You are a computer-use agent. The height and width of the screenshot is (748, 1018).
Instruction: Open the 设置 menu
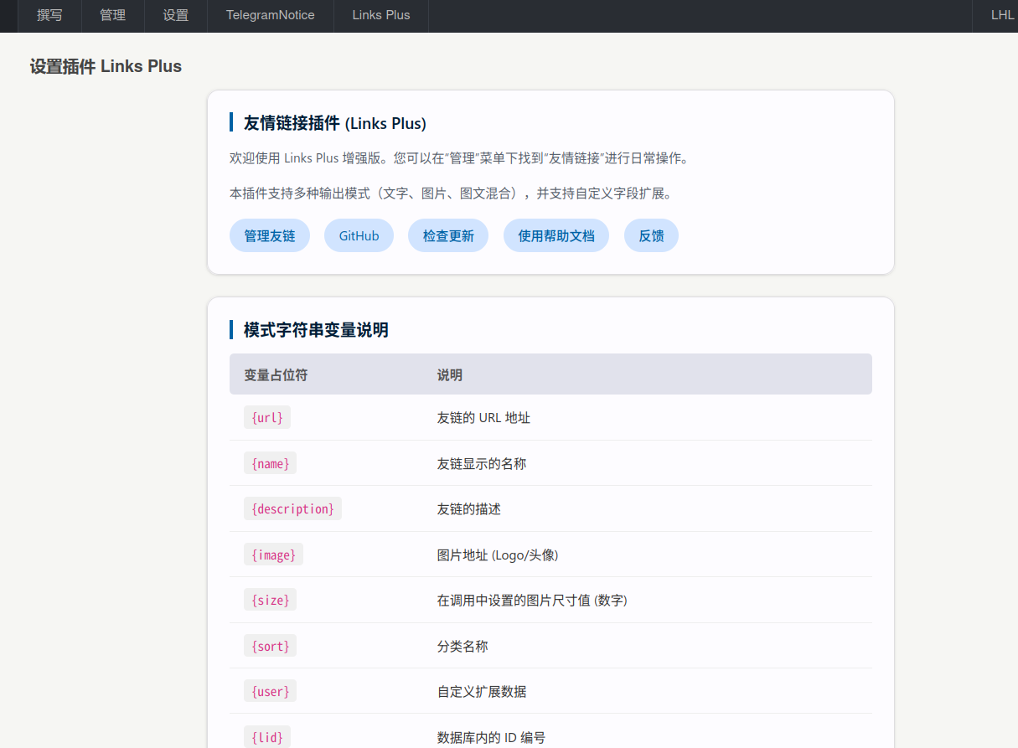click(175, 15)
